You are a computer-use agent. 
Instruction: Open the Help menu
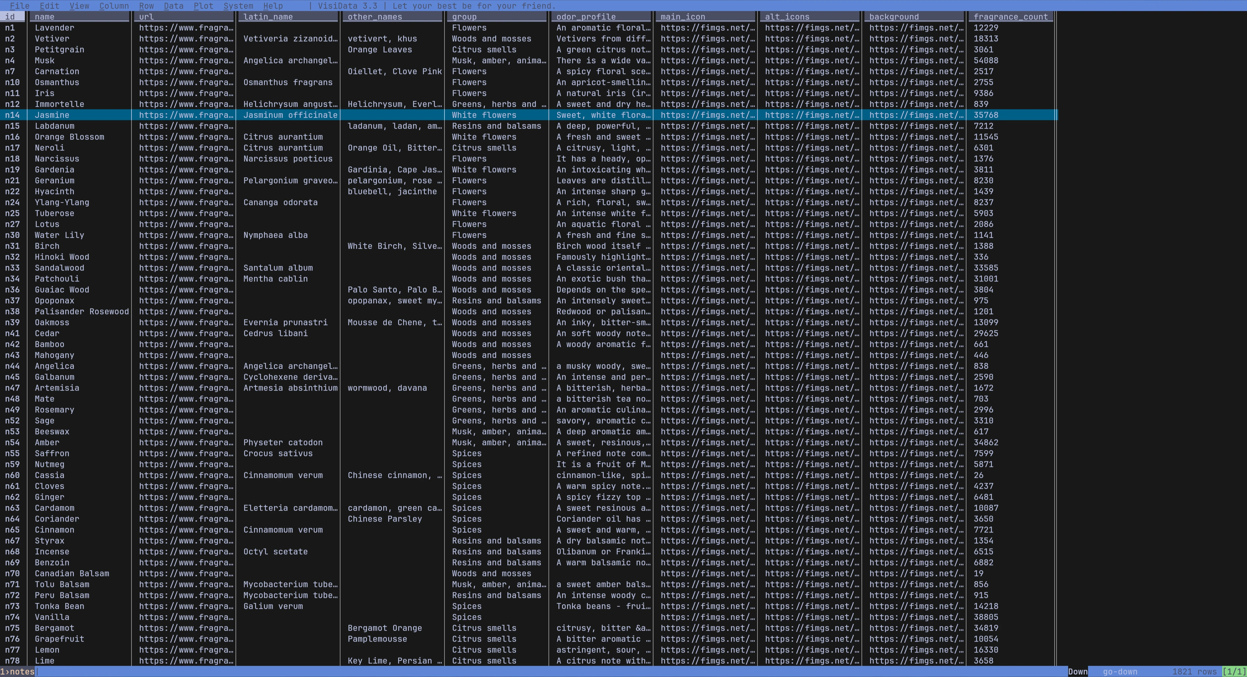(273, 6)
